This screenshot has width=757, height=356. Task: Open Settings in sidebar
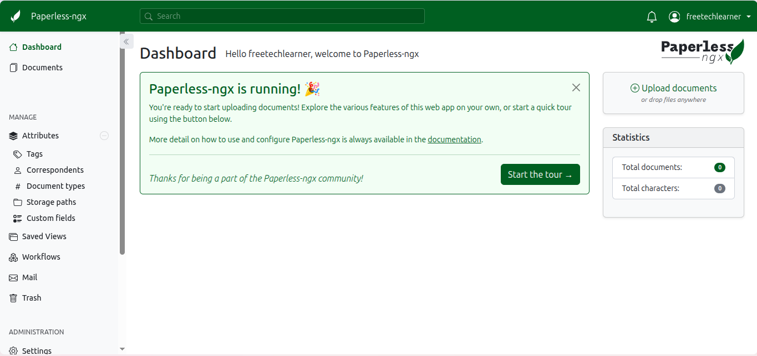tap(37, 351)
